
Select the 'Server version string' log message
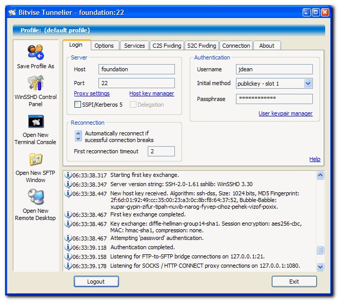182,184
